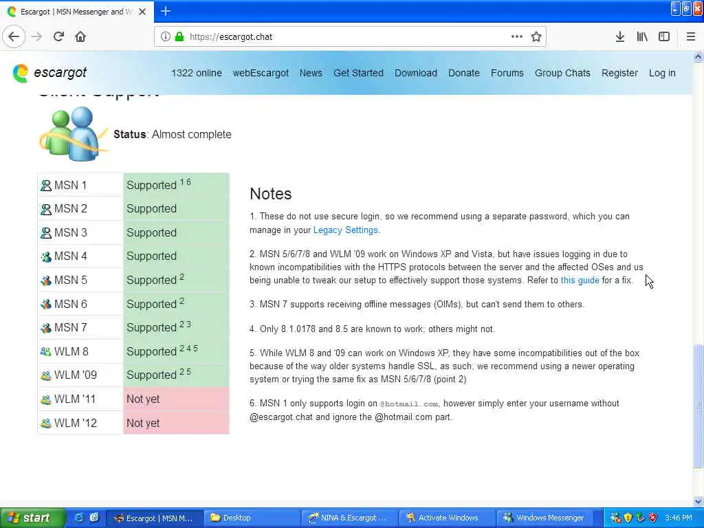Screen dimensions: 704x528
Task: Click the Notes heading
Action: [270, 194]
